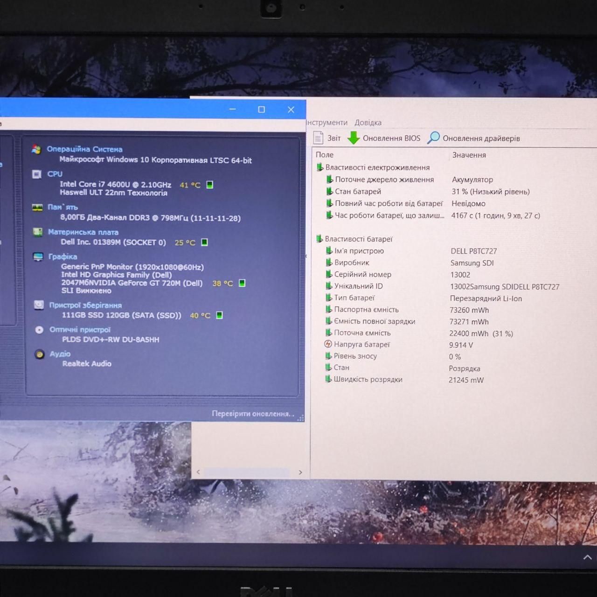The height and width of the screenshot is (597, 597).
Task: Click the magnifier Оновлення драйверів icon
Action: click(434, 138)
